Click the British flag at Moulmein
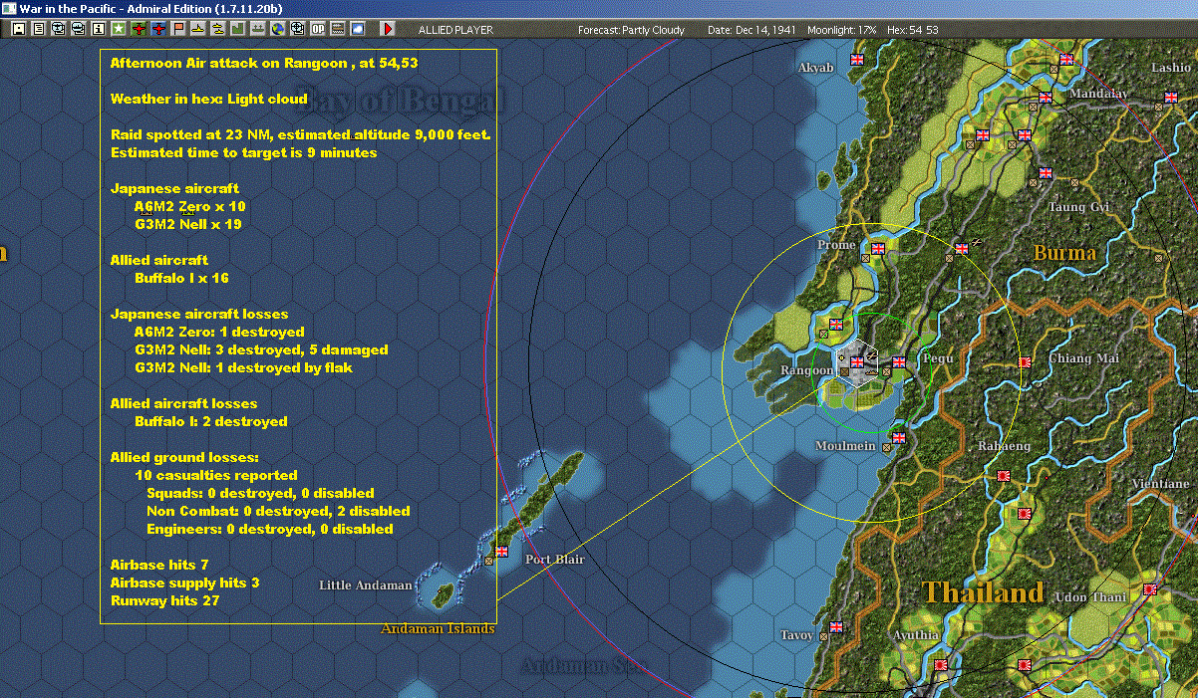Image resolution: width=1198 pixels, height=698 pixels. (898, 437)
